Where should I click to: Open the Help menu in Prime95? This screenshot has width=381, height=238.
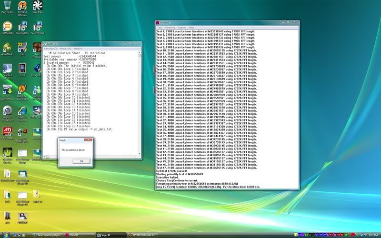click(191, 28)
